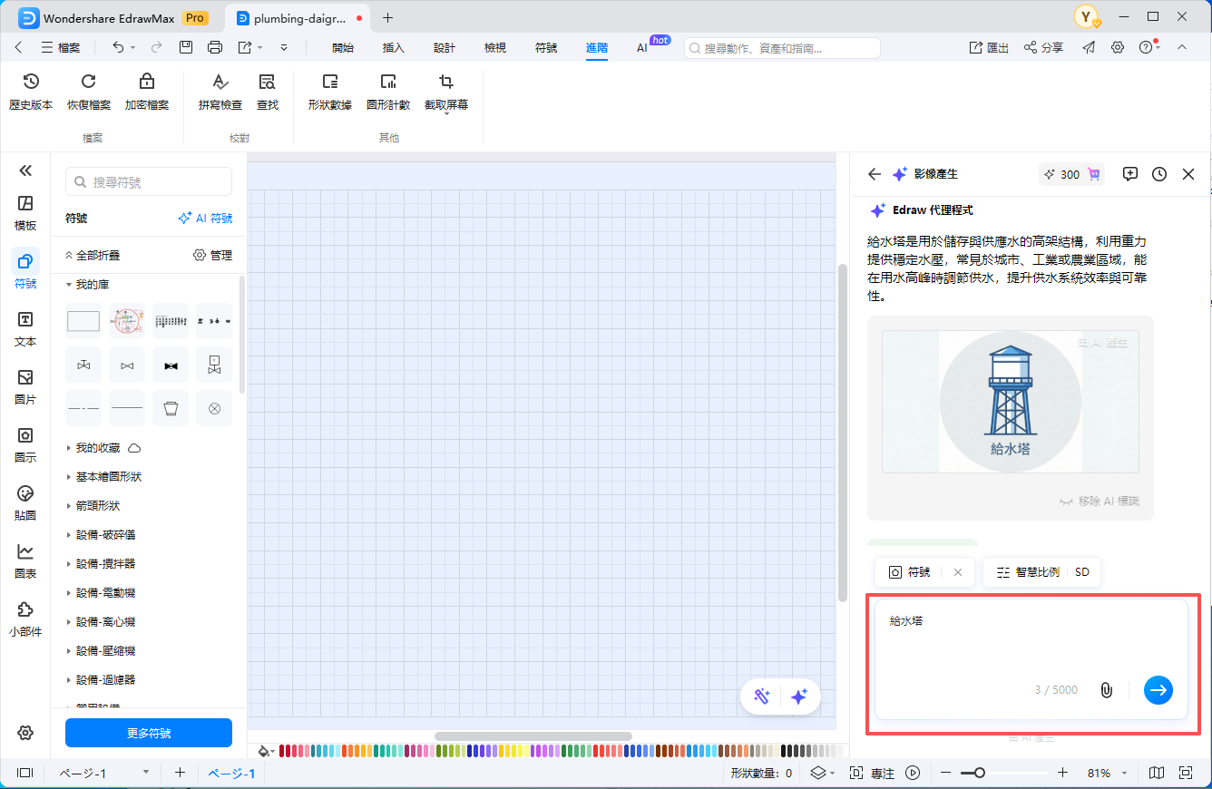The height and width of the screenshot is (789, 1212).
Task: Toggle 專注 focus mode in status bar
Action: pos(874,774)
